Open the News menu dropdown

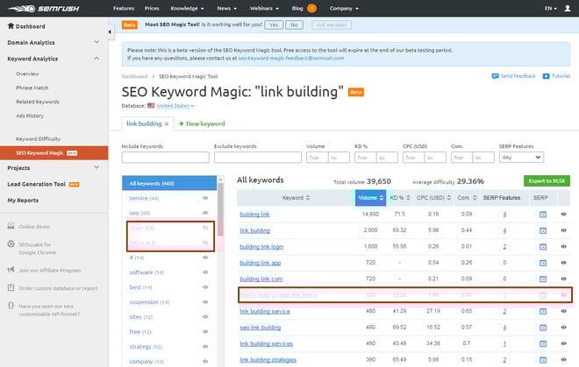click(x=226, y=8)
